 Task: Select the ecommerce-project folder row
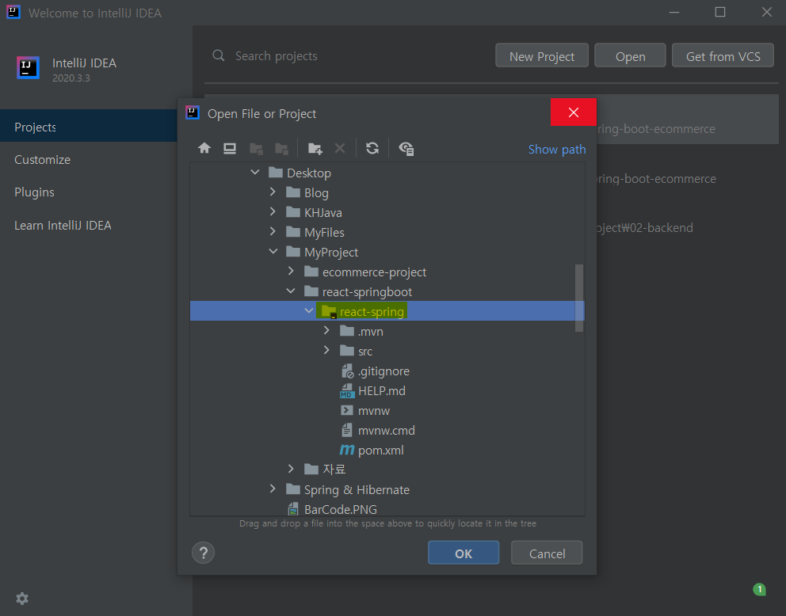click(387, 272)
